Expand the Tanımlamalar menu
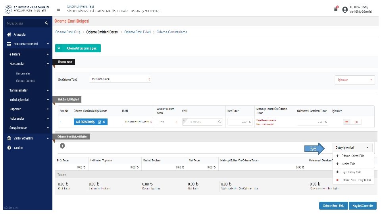This screenshot has height=214, width=381. tap(29, 90)
